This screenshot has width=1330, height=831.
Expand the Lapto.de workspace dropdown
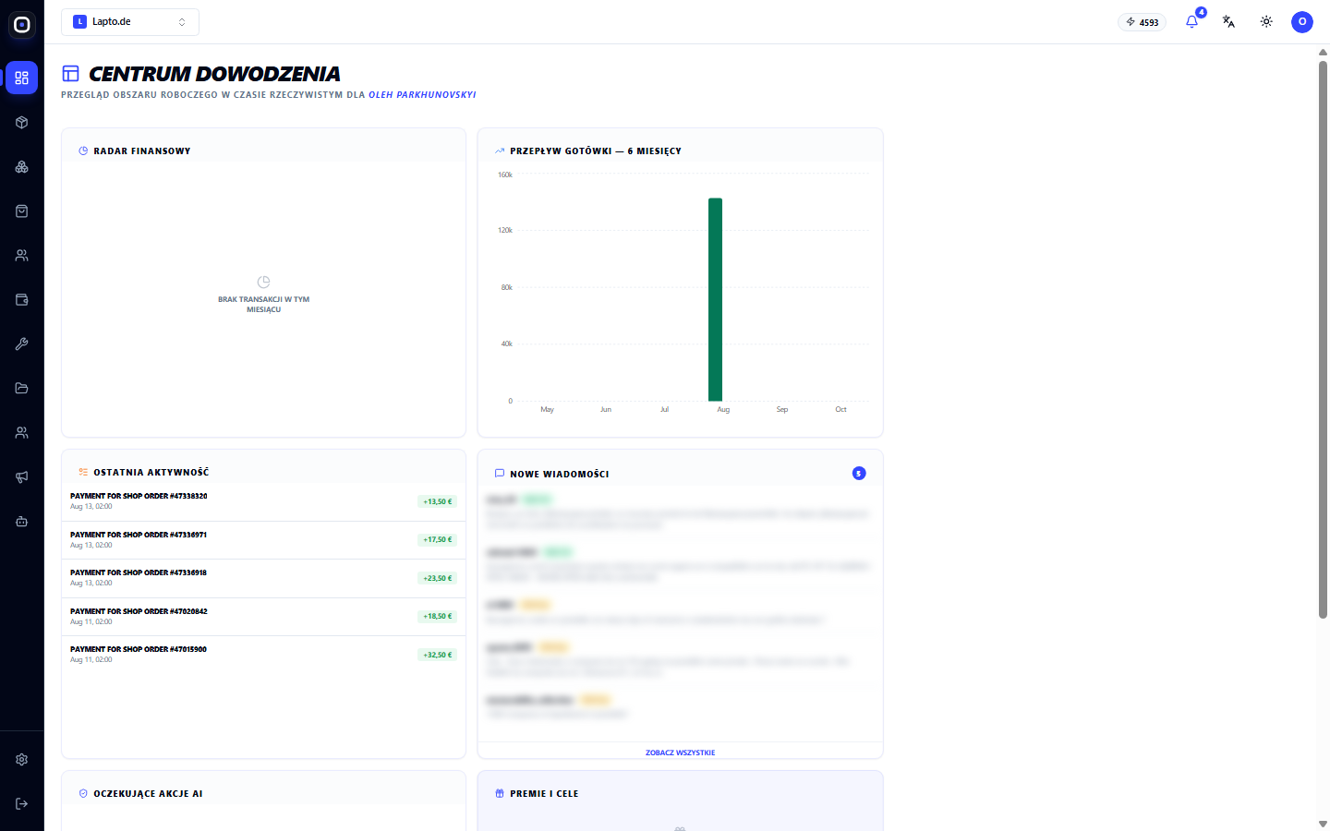[130, 22]
